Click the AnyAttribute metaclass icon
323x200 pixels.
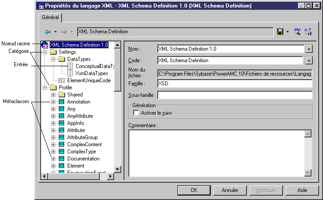pos(61,116)
